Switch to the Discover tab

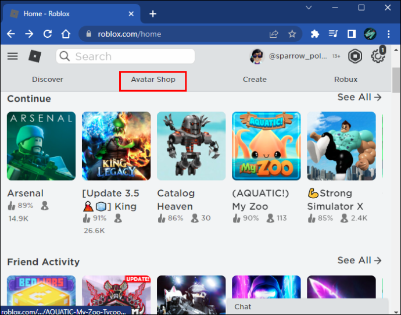[x=48, y=80]
